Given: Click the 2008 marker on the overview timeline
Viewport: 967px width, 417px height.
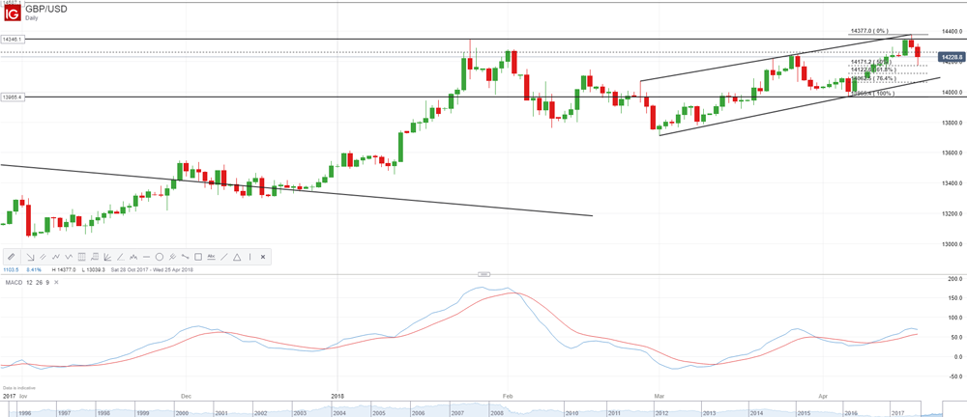Looking at the screenshot, I should tap(496, 412).
